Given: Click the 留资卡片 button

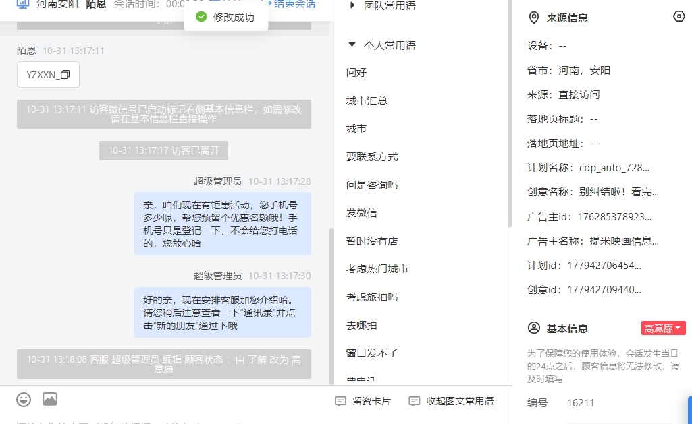Looking at the screenshot, I should point(363,402).
